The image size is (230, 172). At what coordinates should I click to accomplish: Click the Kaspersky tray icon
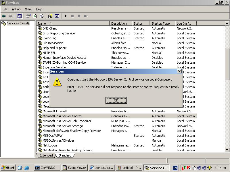(189, 168)
